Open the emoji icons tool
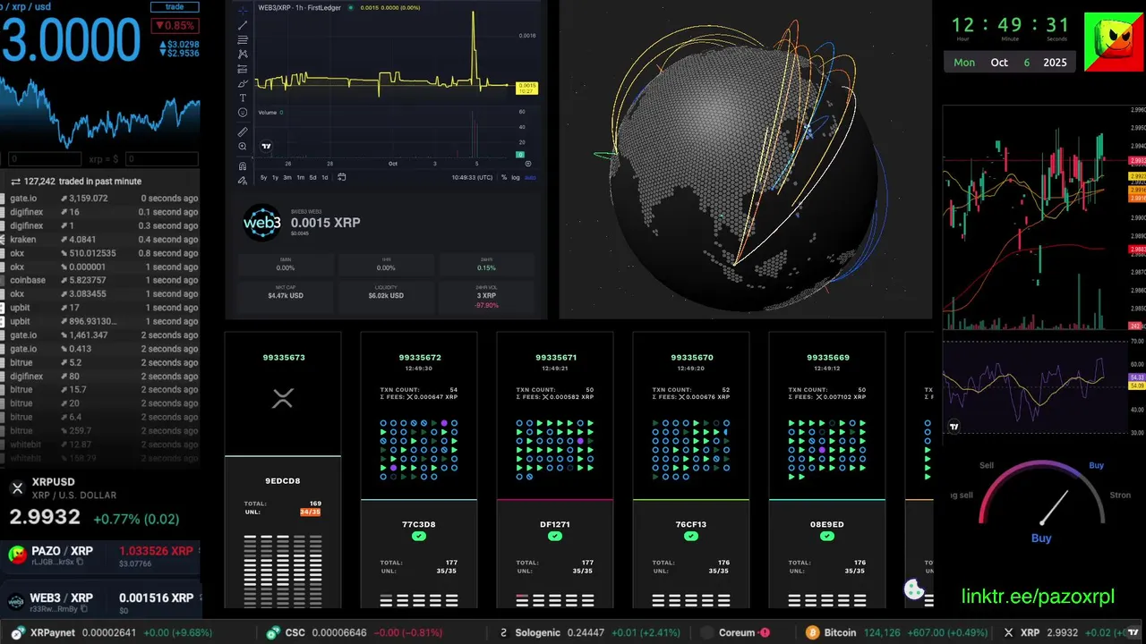The width and height of the screenshot is (1146, 644). click(243, 113)
